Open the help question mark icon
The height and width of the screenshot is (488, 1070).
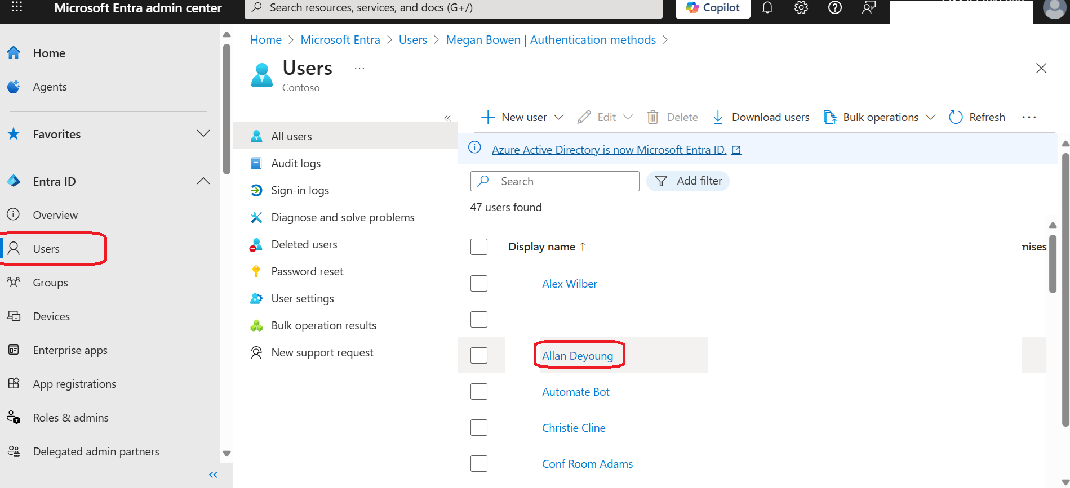[x=835, y=7]
